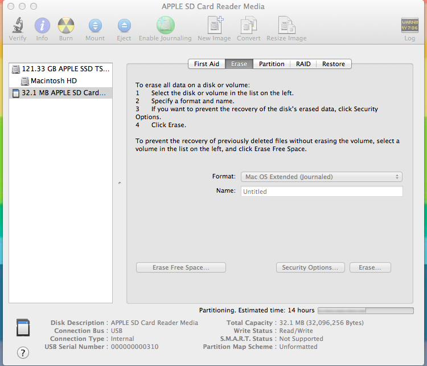Screen dimensions: 427x366
Task: Click the window title 'APPLE SD Card Reader Media'
Action: 213,6
